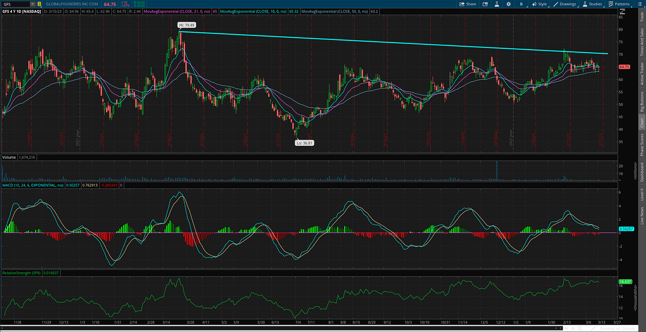
Task: Click the green 16.637 relative strength marker
Action: pyautogui.click(x=624, y=281)
